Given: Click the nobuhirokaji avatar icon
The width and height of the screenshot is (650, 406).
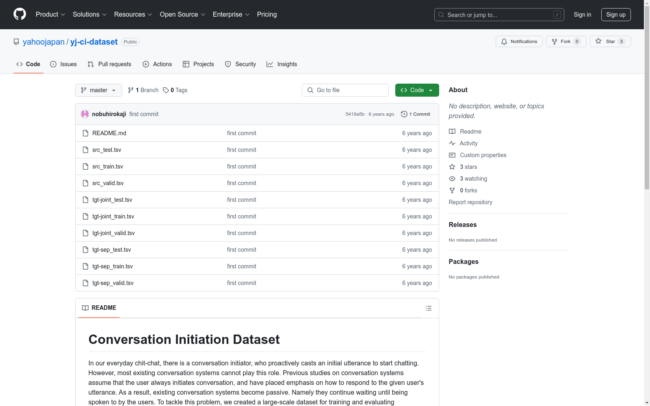Looking at the screenshot, I should coord(85,114).
